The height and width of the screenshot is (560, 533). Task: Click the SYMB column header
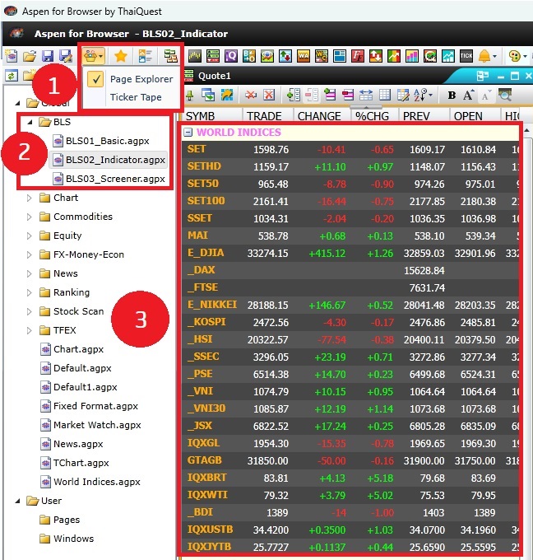click(x=213, y=116)
